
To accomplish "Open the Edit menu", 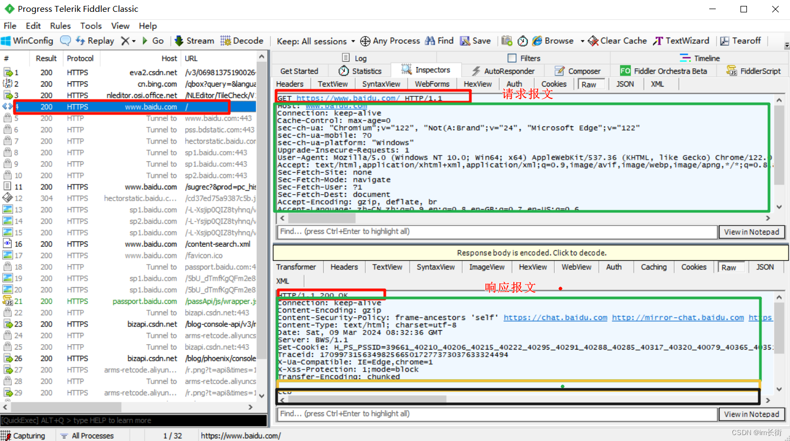I will point(33,26).
